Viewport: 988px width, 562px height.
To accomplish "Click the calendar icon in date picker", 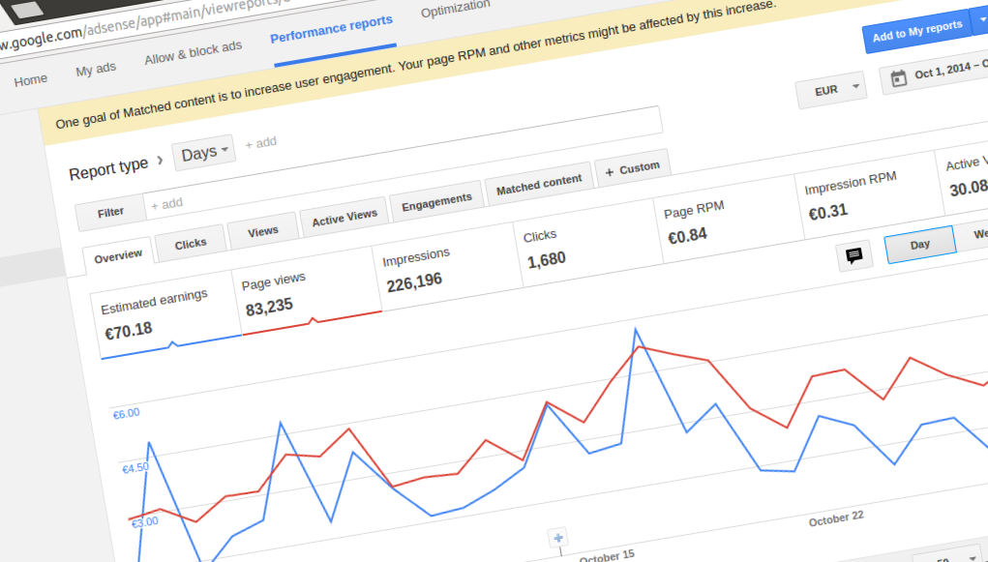I will point(899,78).
